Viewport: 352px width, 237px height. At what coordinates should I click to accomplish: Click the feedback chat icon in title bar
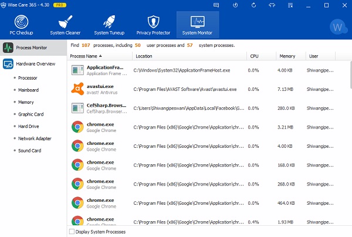[216, 5]
